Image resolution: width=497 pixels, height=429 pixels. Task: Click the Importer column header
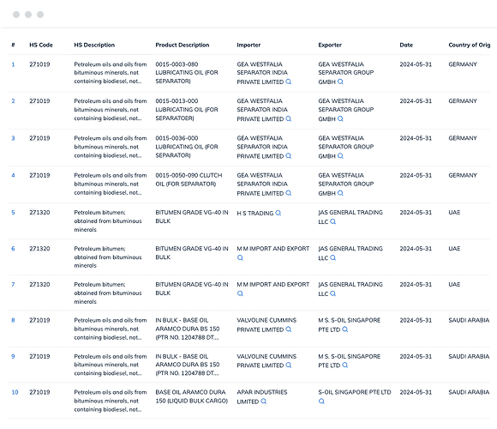(248, 45)
